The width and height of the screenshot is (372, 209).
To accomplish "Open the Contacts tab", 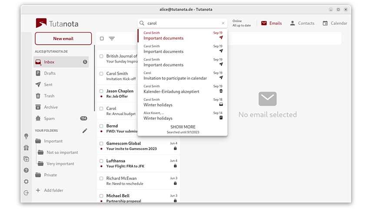I will [302, 23].
